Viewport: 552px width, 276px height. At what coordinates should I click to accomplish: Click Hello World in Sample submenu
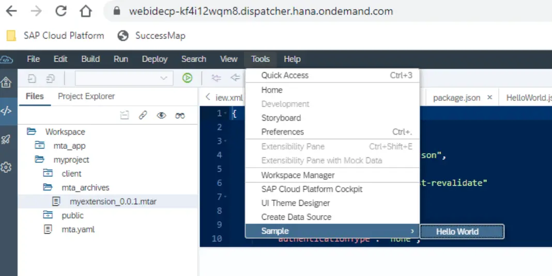tap(462, 232)
